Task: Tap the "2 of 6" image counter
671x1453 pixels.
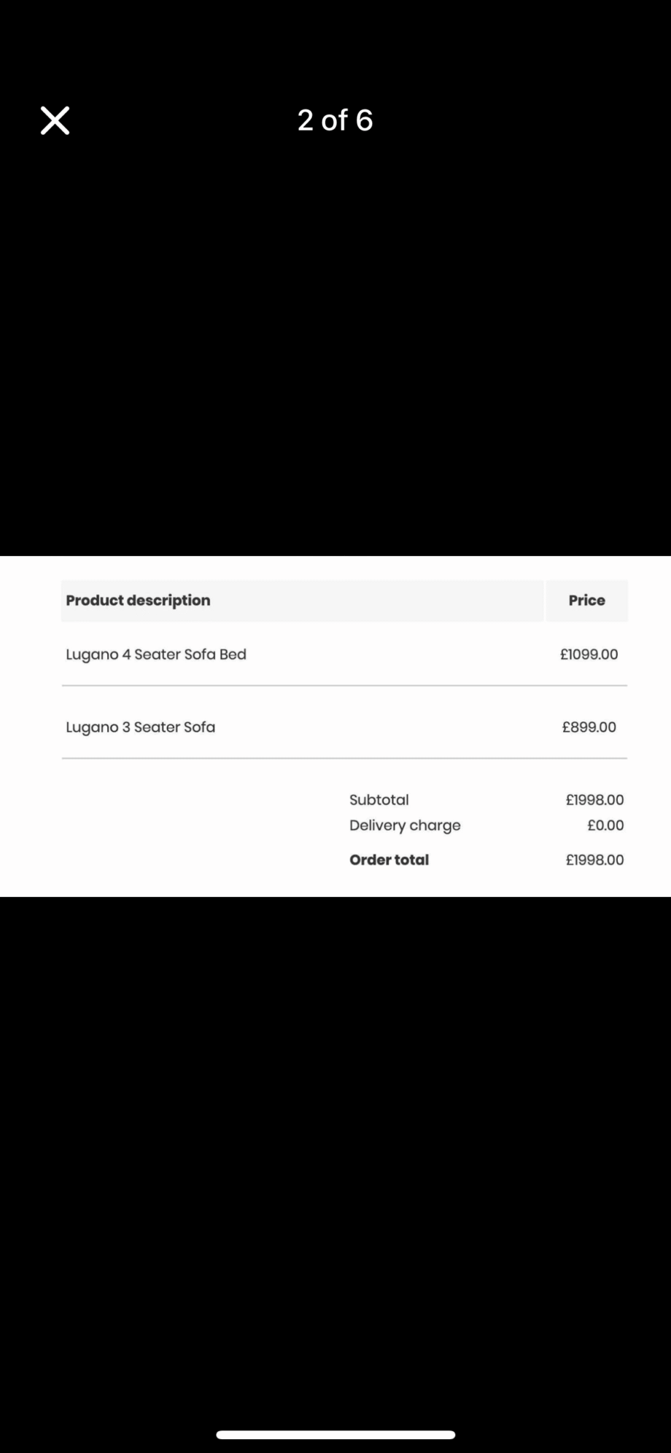Action: point(335,120)
